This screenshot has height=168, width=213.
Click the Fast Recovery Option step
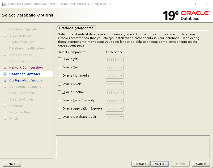pyautogui.click(x=25, y=61)
